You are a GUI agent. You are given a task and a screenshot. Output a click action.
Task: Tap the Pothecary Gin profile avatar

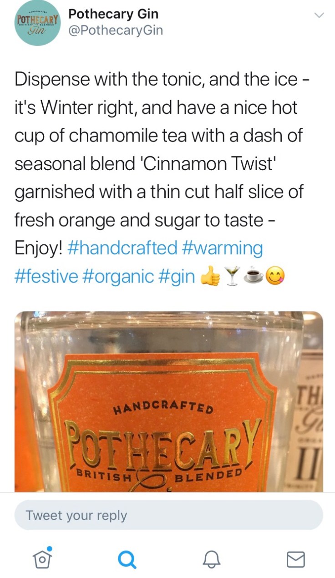click(x=38, y=24)
